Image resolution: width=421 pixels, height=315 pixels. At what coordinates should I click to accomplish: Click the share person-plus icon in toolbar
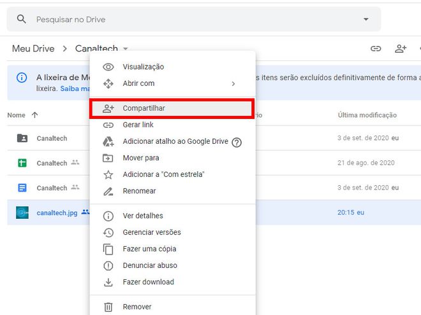pos(401,48)
